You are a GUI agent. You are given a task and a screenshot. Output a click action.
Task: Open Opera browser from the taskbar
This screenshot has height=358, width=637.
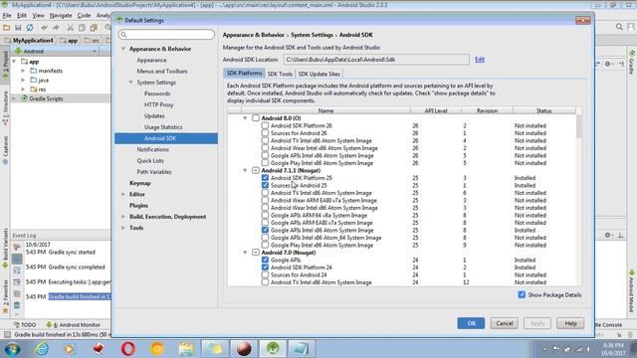(128, 349)
